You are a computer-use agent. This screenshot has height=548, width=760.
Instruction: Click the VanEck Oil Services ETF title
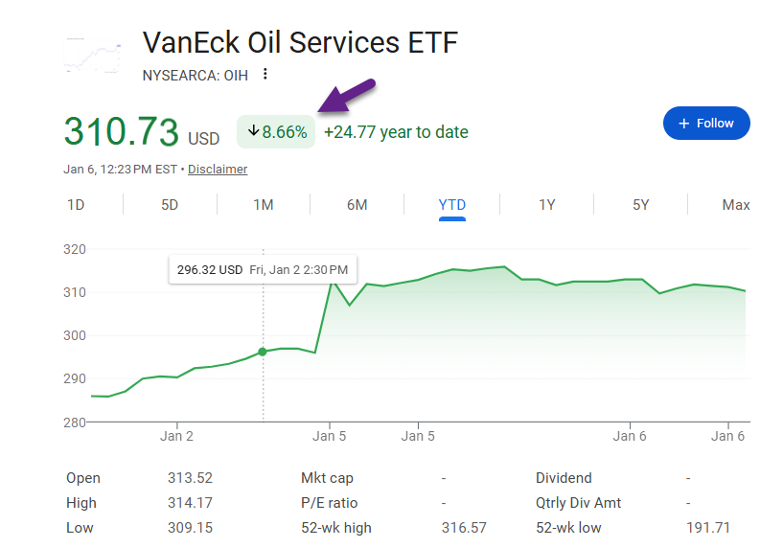tap(300, 43)
